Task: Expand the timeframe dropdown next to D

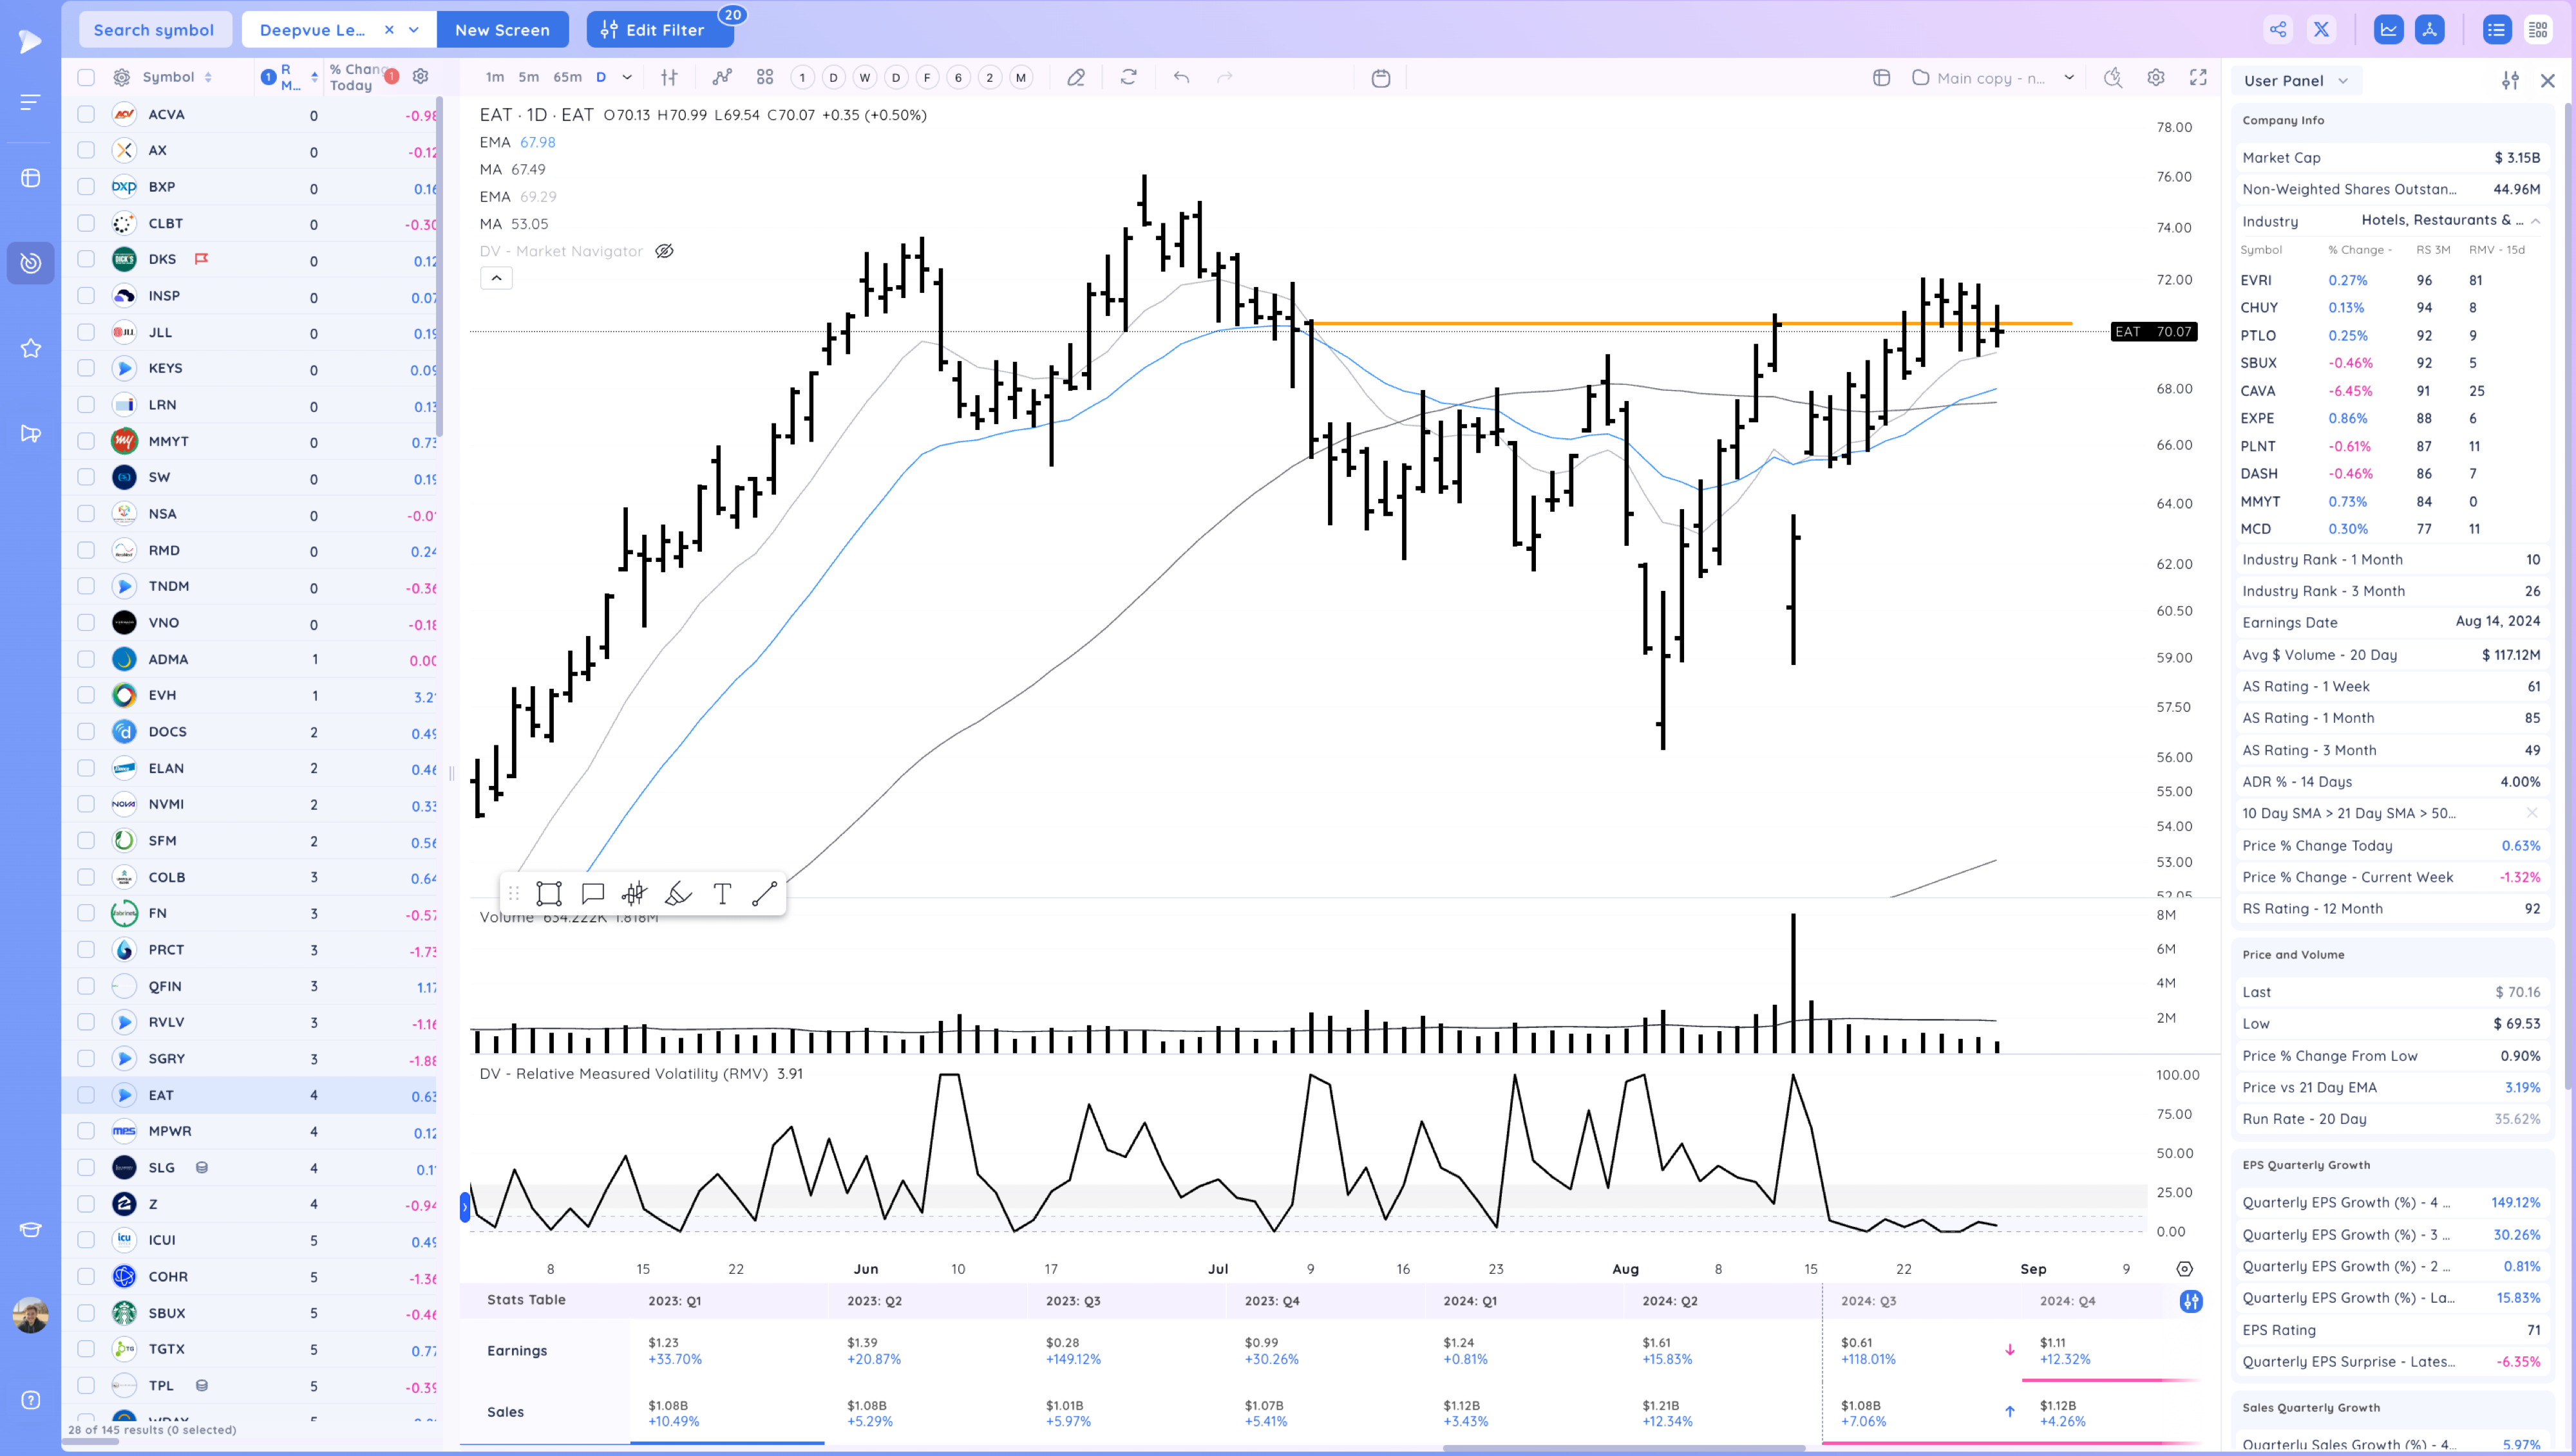Action: 627,78
